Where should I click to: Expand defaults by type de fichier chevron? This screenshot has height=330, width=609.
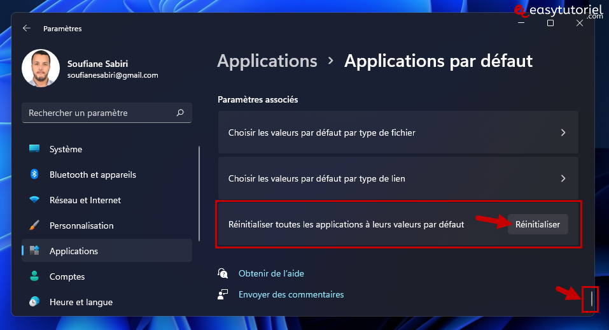click(x=563, y=133)
